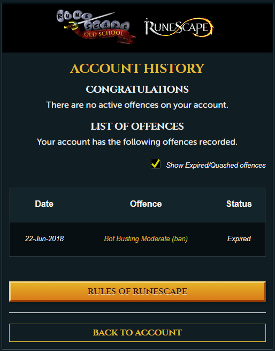The image size is (275, 351).
Task: Select the no active offences message
Action: pyautogui.click(x=137, y=105)
